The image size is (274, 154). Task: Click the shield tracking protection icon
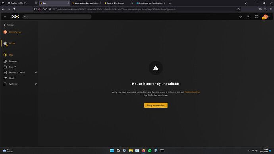[35, 9]
